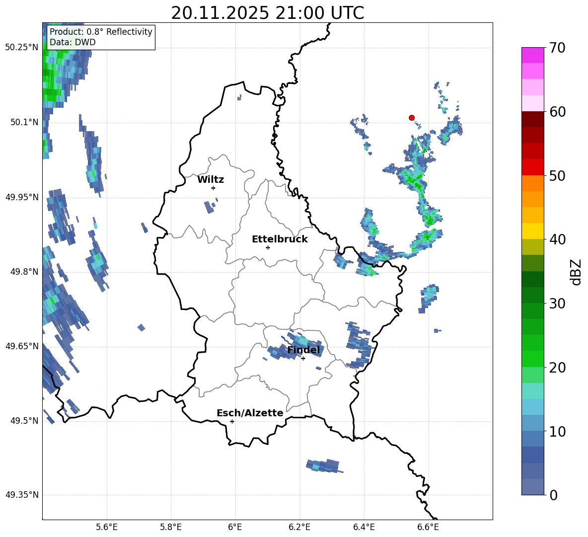Click the 50.1°N latitude label
This screenshot has height=537, width=588.
click(x=24, y=122)
